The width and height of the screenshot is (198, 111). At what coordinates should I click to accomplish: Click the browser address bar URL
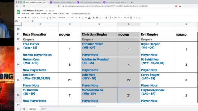(106, 6)
